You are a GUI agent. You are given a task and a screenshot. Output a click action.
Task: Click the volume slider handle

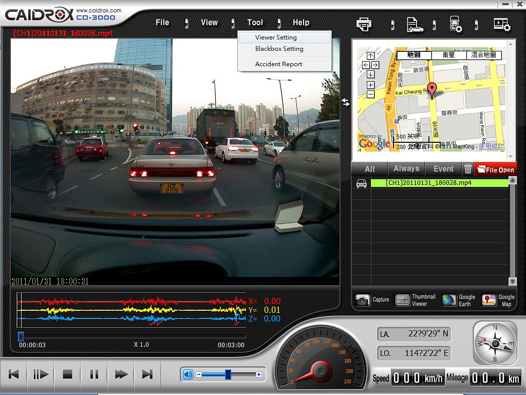(x=228, y=374)
